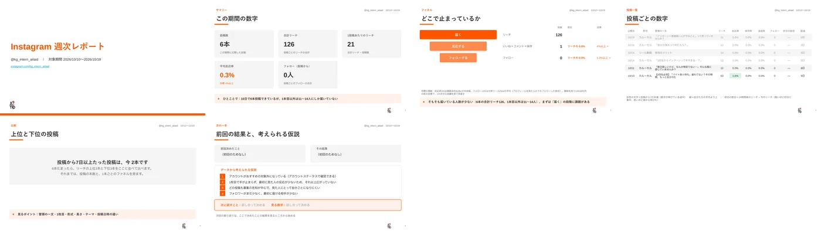Click the その結果 box
This screenshot has height=231, width=821.
[x=356, y=154]
